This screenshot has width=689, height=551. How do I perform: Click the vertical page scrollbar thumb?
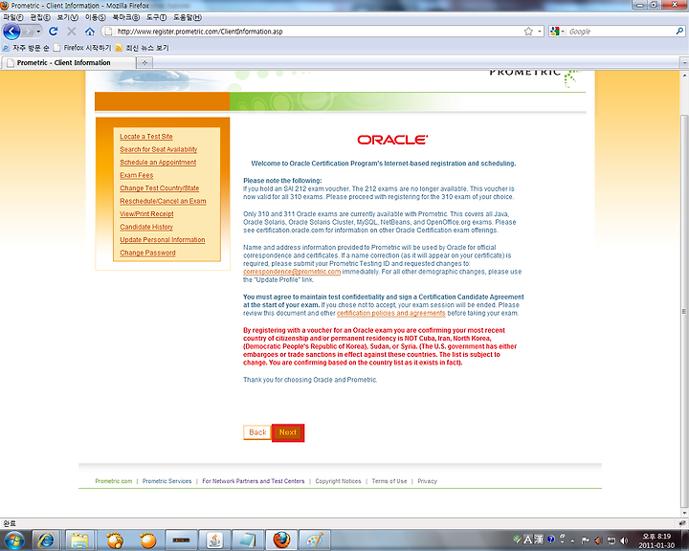[684, 311]
